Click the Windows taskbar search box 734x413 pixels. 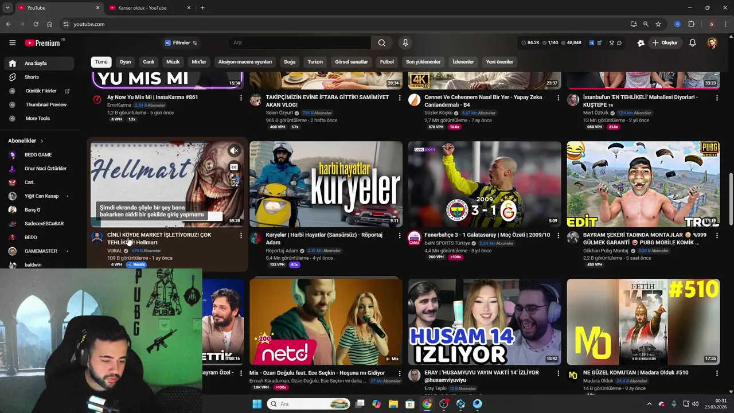click(x=309, y=404)
